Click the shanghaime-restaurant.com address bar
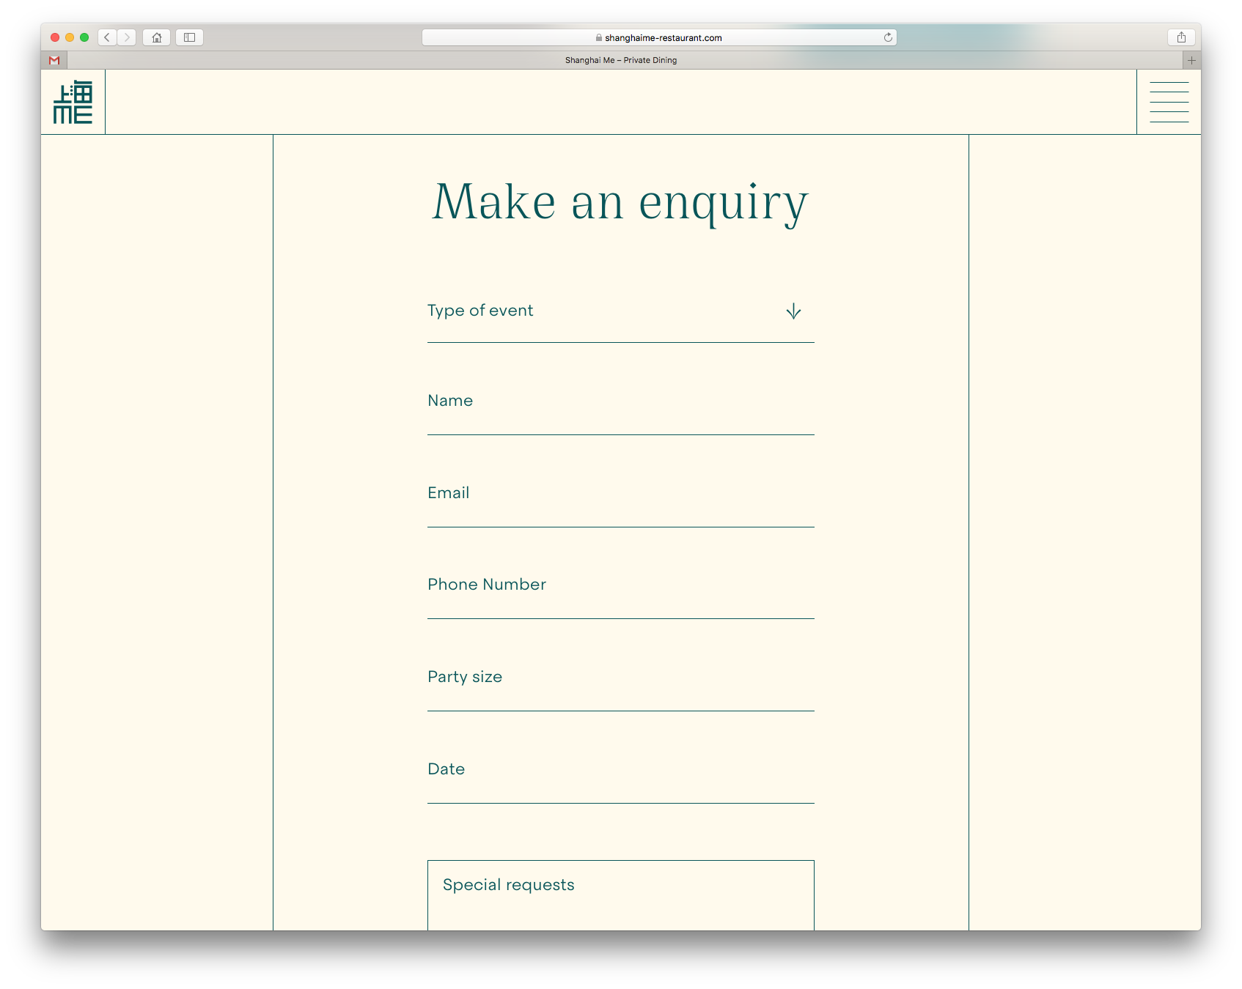This screenshot has width=1242, height=989. tap(658, 37)
